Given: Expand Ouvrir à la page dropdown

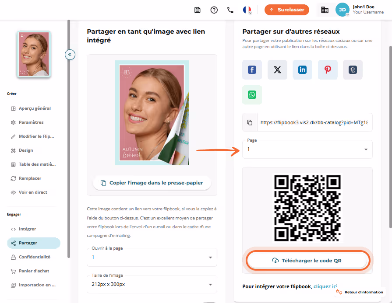Looking at the screenshot, I should 152,258.
